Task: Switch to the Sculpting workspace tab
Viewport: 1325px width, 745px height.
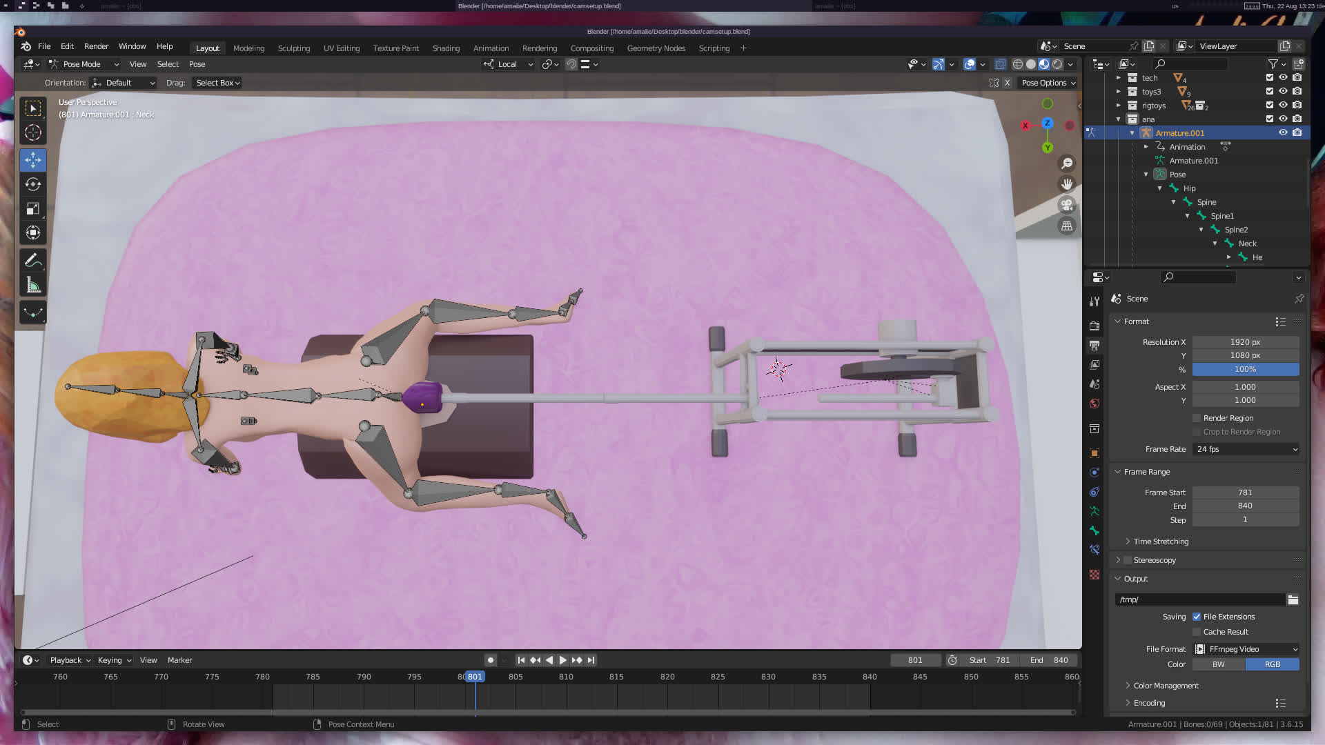Action: click(293, 48)
